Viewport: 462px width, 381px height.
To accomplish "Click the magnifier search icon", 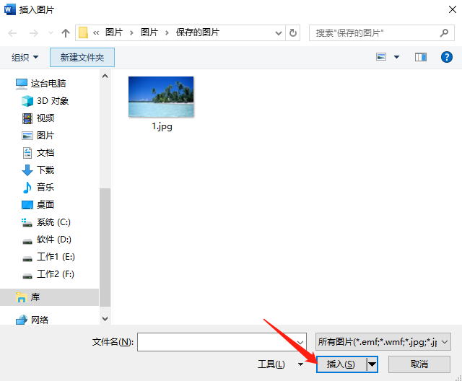I will pyautogui.click(x=444, y=32).
